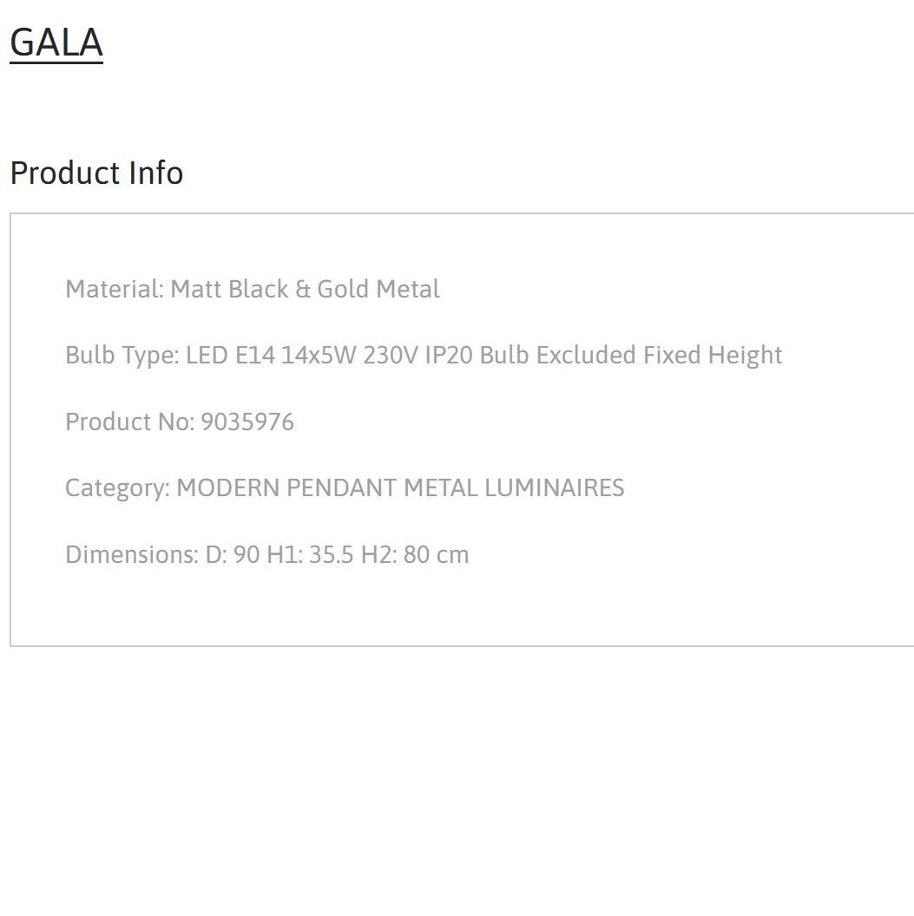Open MODERN PENDANT METAL LUMINAIRES category text
Screen dimensions: 914x916
pyautogui.click(x=400, y=487)
